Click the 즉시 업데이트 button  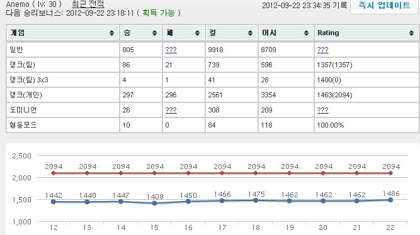pos(384,6)
